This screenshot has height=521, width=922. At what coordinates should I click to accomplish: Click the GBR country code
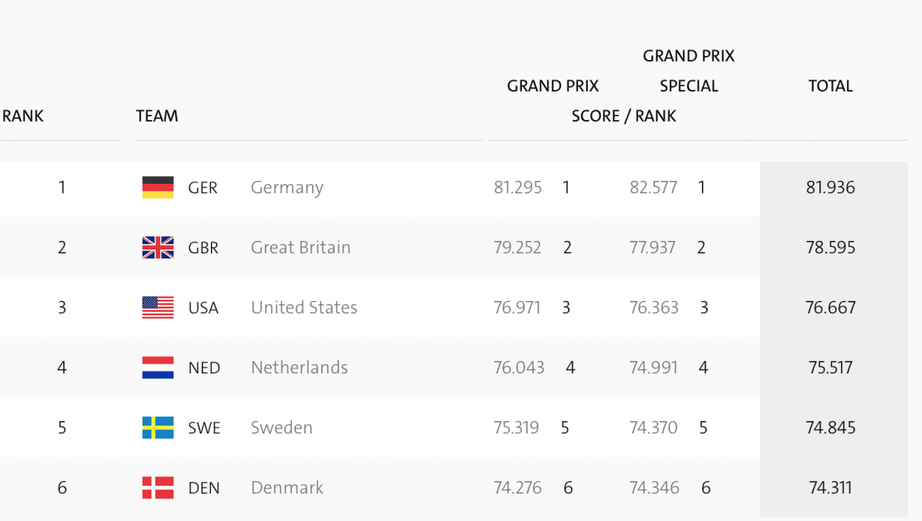(x=203, y=248)
